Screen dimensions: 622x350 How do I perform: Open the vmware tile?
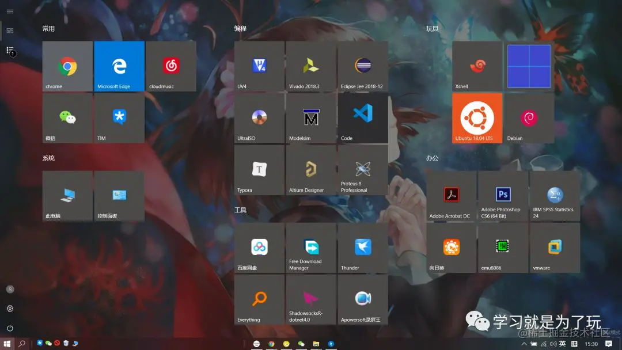pyautogui.click(x=555, y=248)
